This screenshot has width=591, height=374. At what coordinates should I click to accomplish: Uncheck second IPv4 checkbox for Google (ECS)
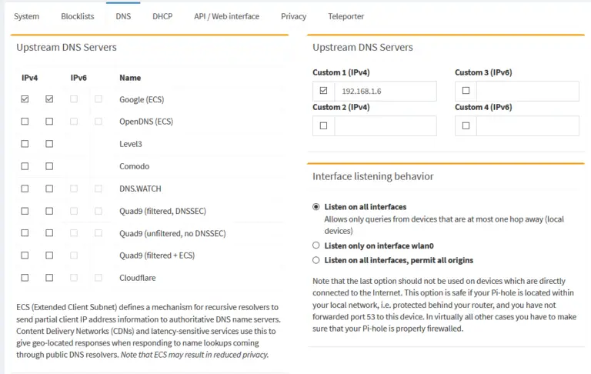point(49,99)
